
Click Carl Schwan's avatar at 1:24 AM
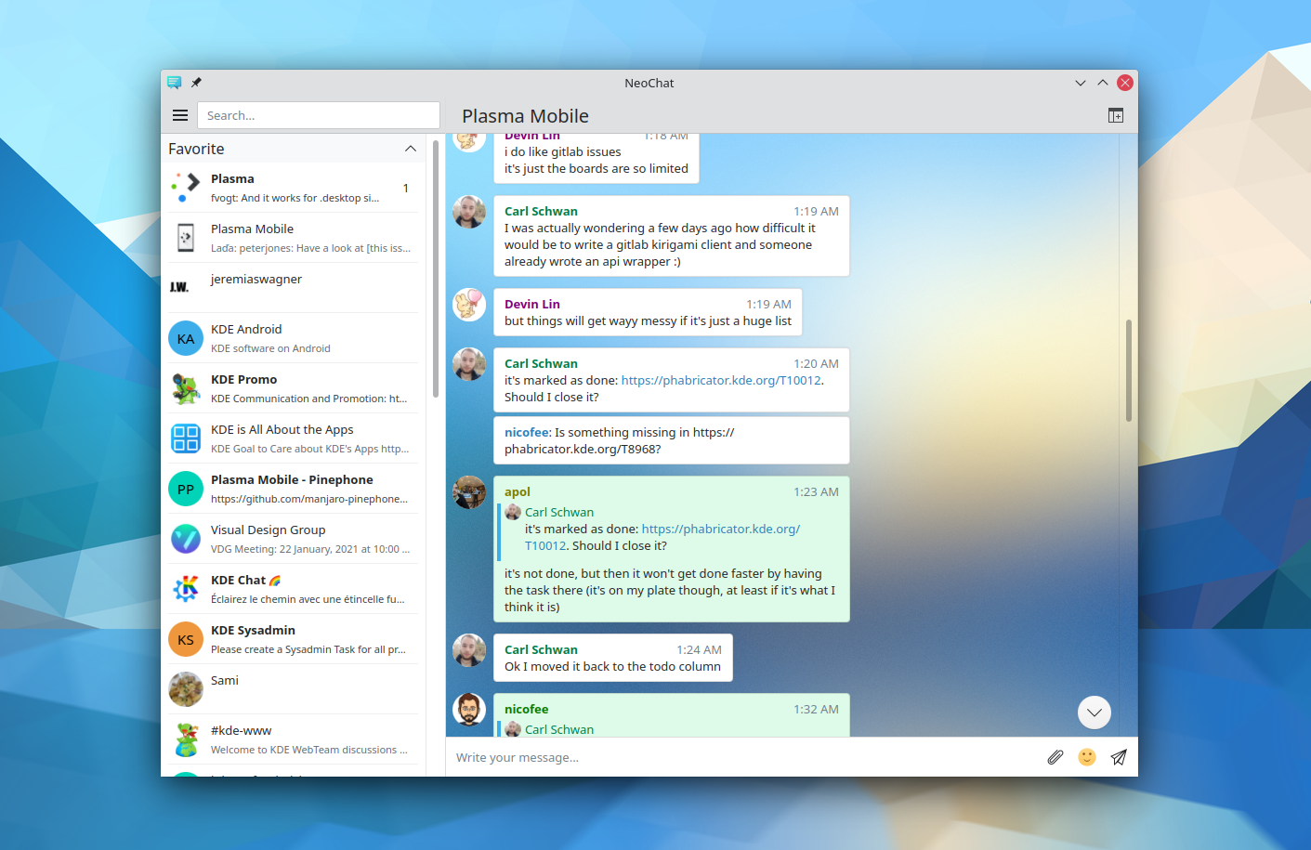pyautogui.click(x=469, y=650)
